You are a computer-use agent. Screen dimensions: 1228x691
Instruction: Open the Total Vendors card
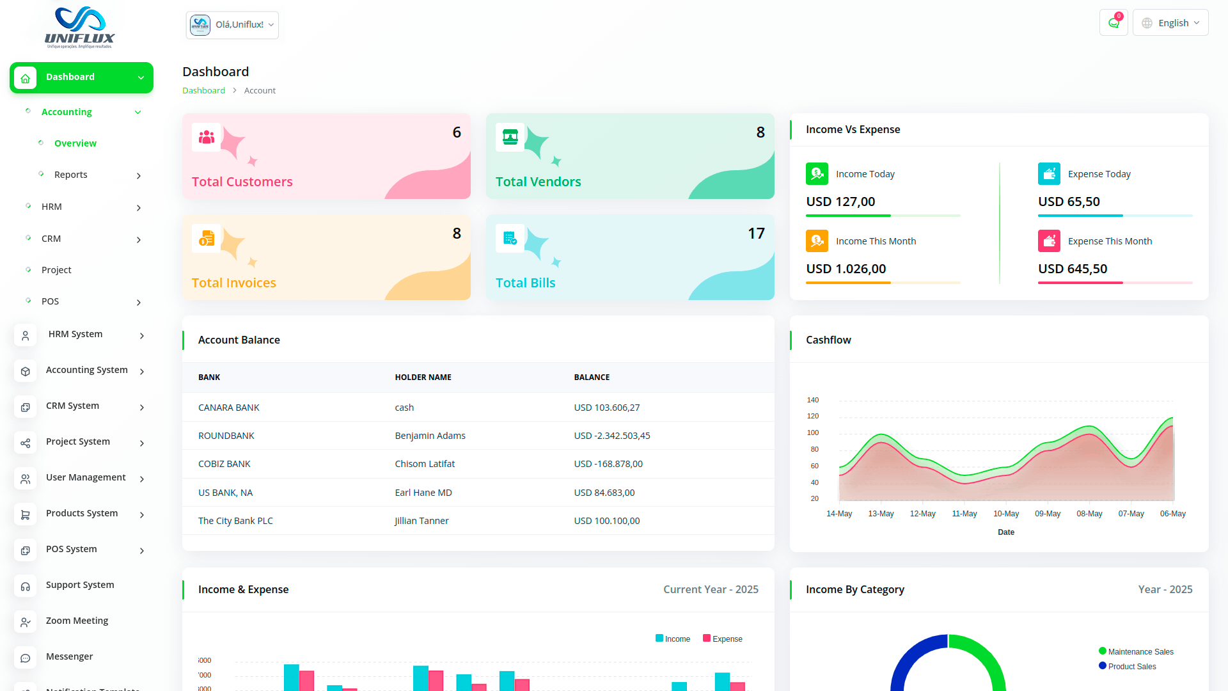tap(630, 156)
